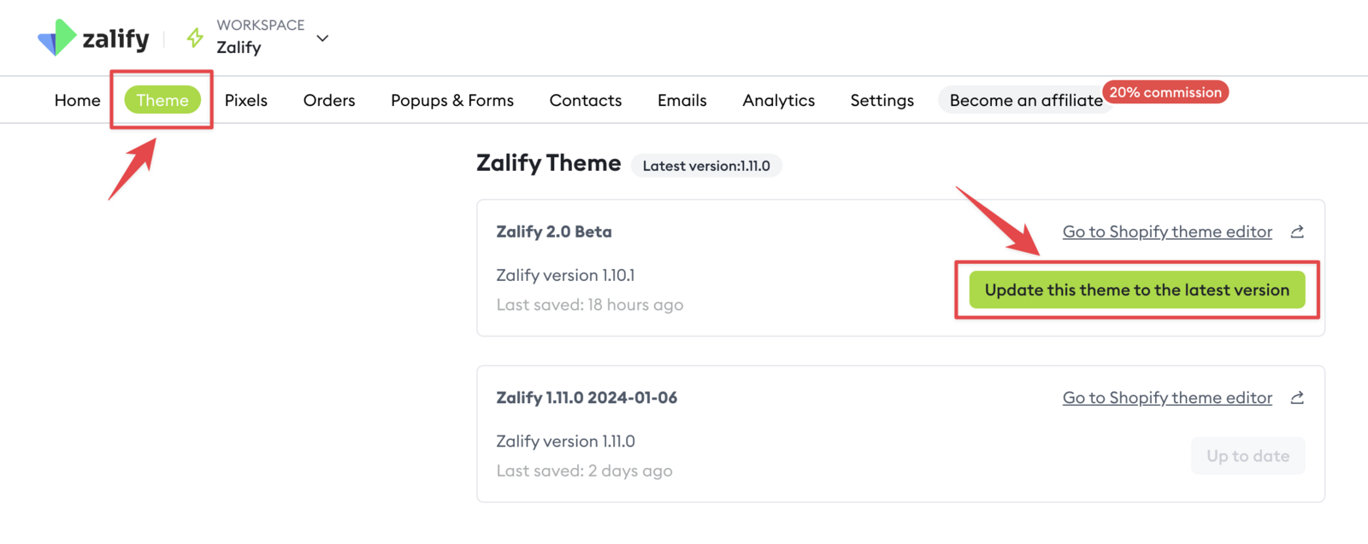
Task: Open the Settings tab
Action: [x=882, y=100]
